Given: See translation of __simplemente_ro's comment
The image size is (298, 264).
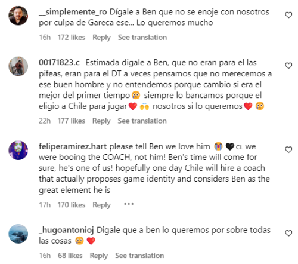Looking at the screenshot, I should pyautogui.click(x=142, y=38).
